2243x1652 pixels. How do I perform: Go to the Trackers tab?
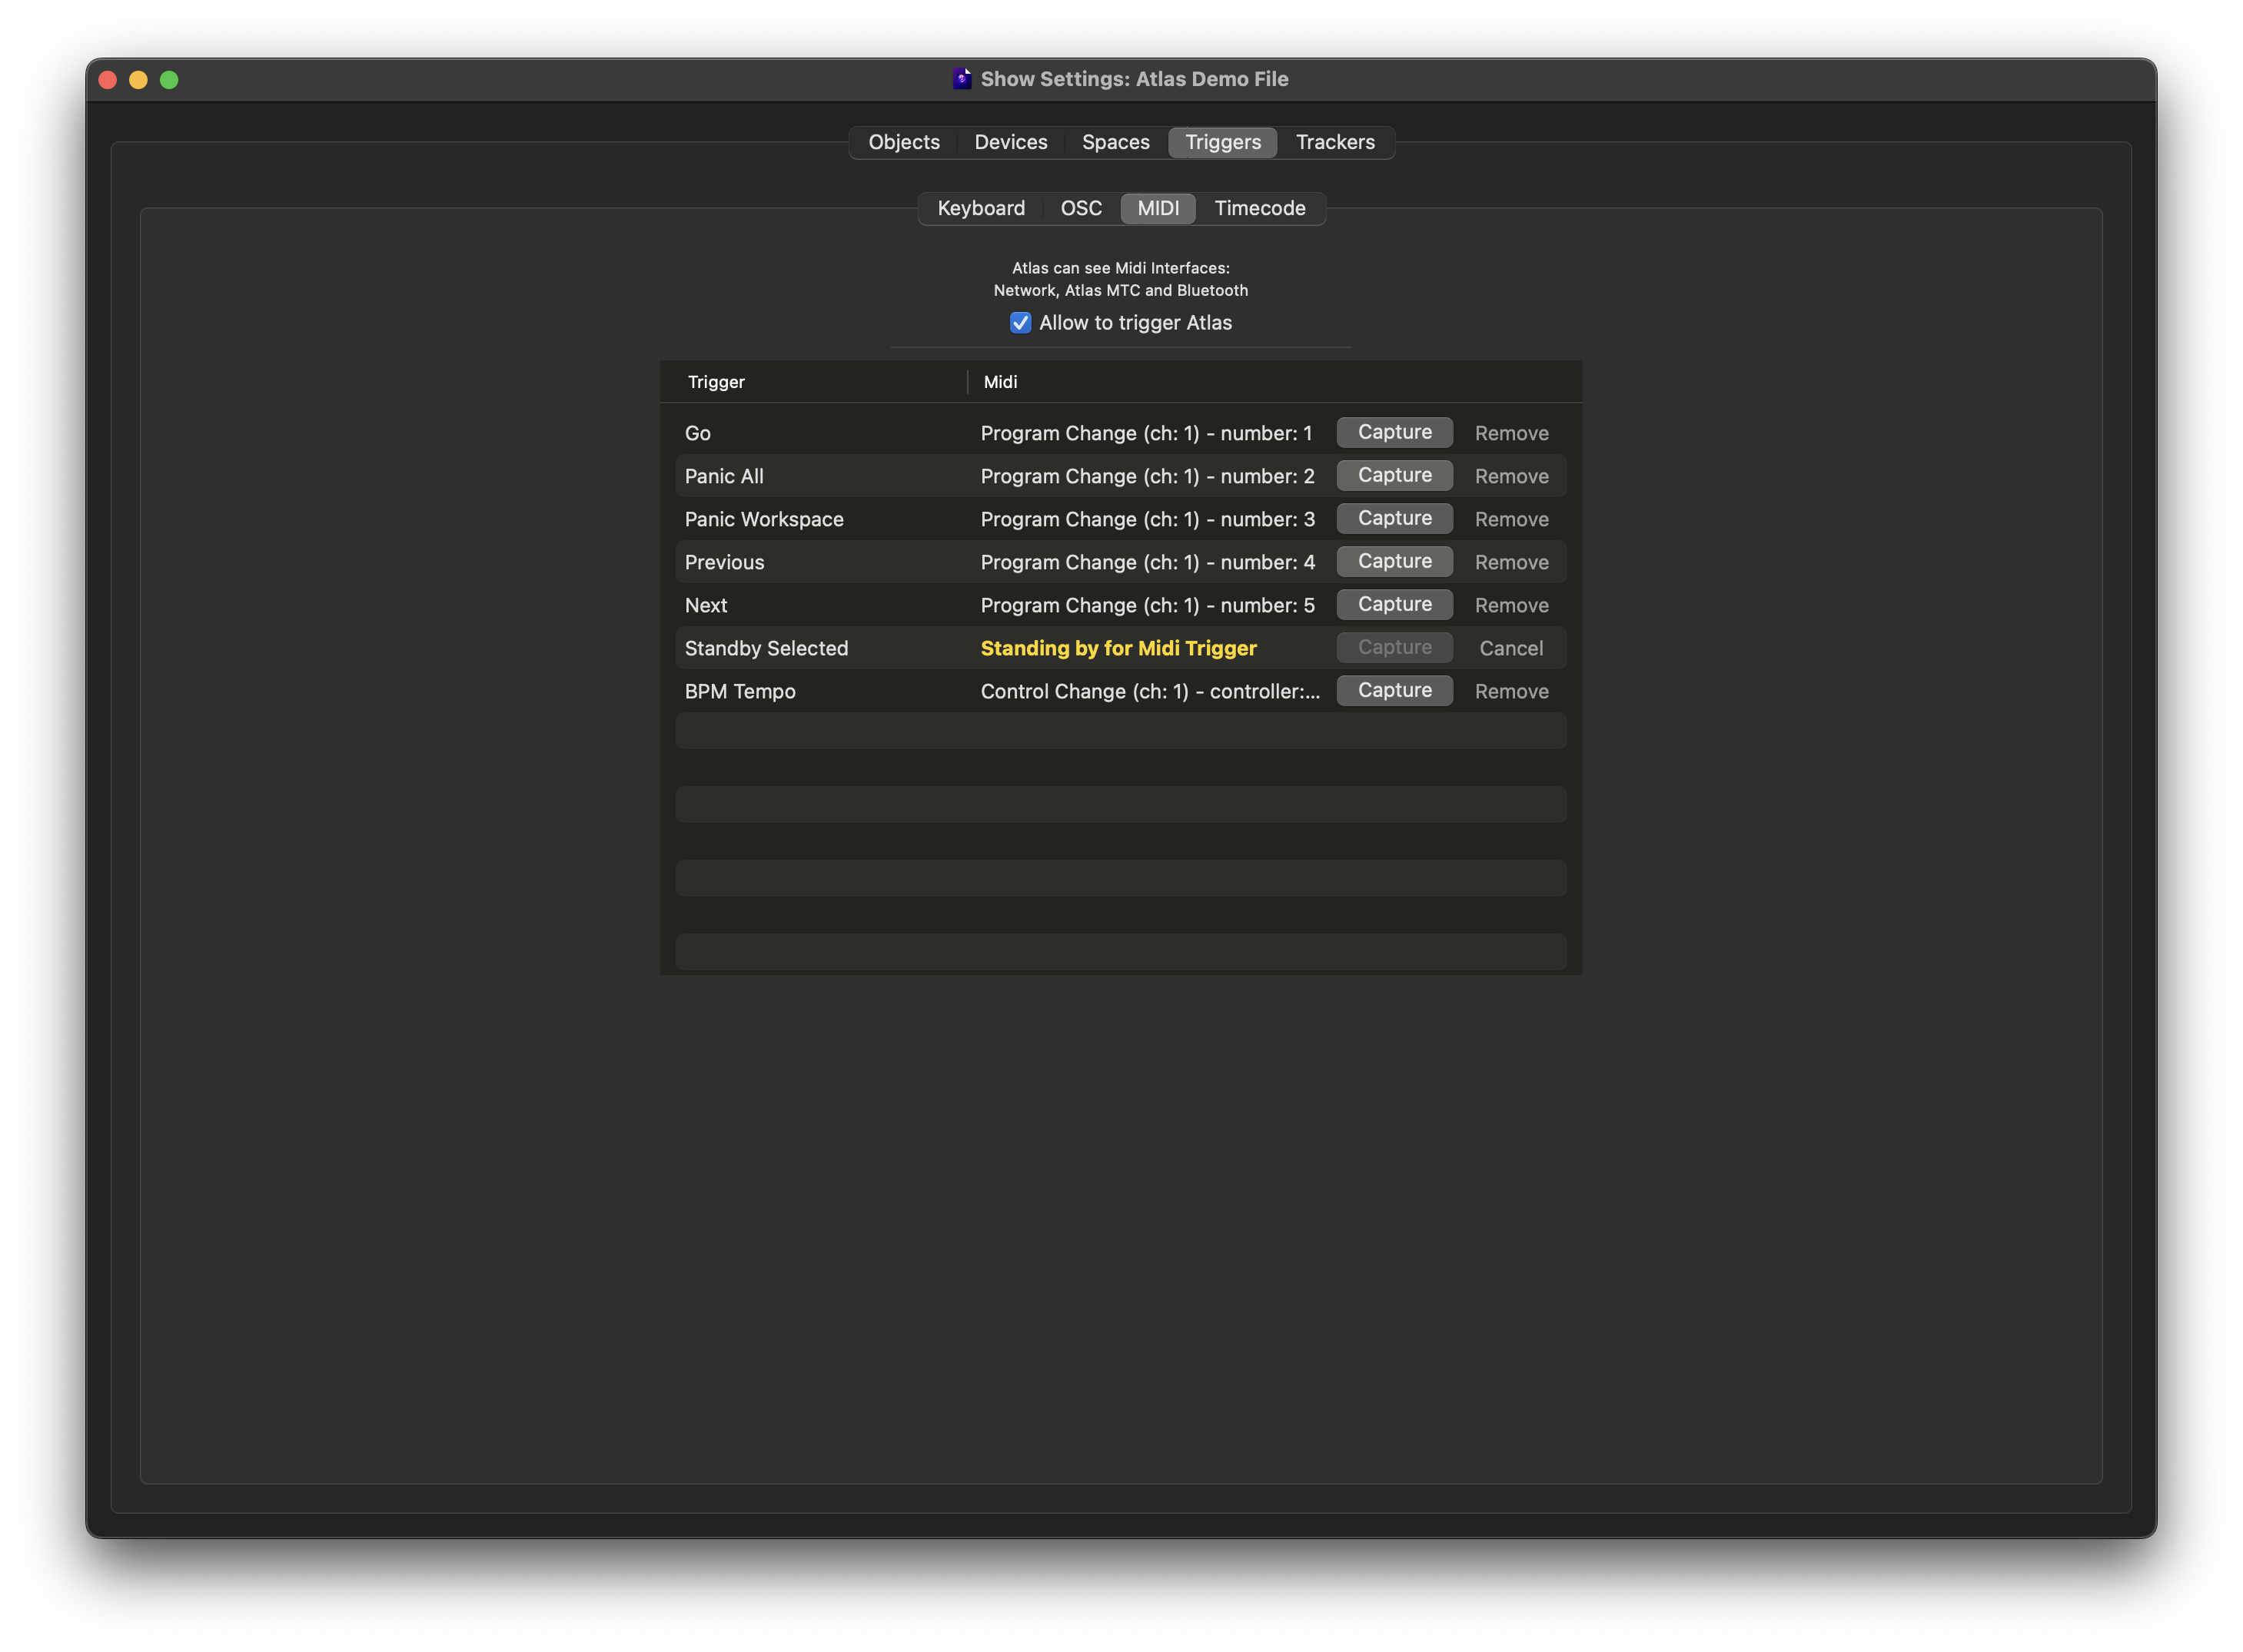1334,142
